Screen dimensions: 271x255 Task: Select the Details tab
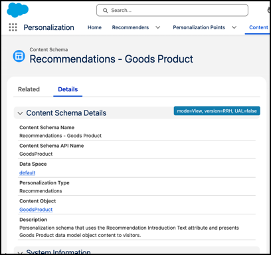pyautogui.click(x=68, y=89)
